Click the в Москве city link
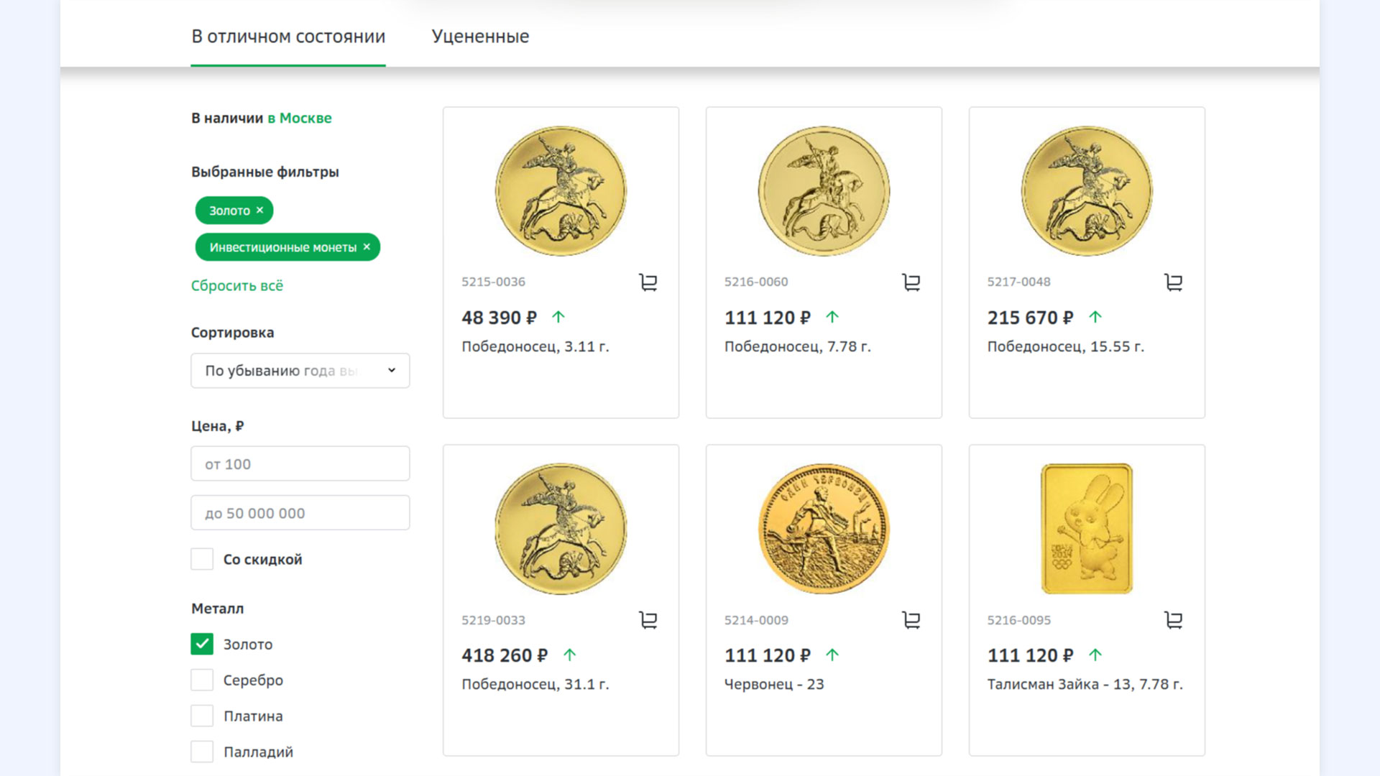Screen dimensions: 1380x776 coord(299,118)
